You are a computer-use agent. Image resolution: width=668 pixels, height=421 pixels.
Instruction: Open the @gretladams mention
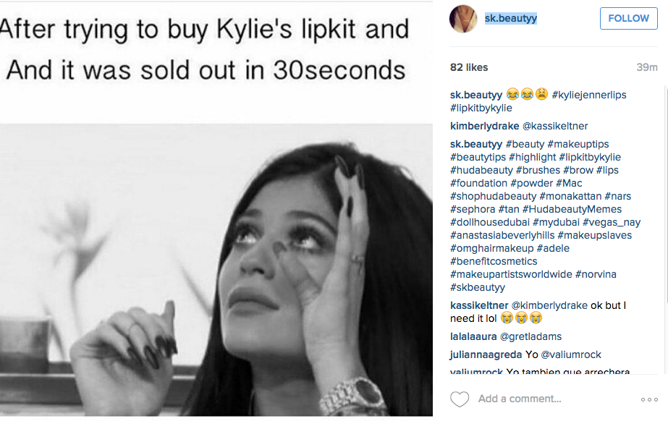533,336
